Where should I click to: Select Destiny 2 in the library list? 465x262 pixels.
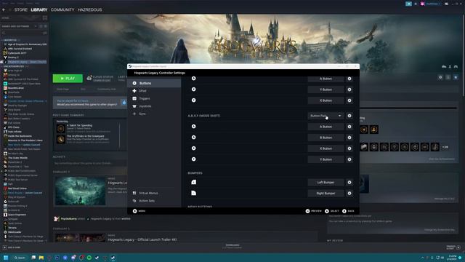tap(13, 57)
